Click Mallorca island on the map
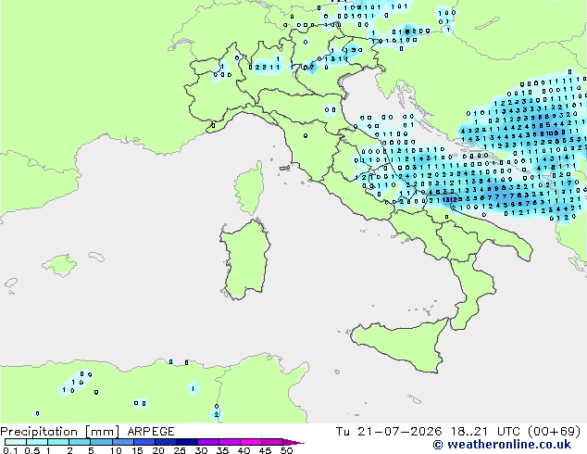 [59, 264]
